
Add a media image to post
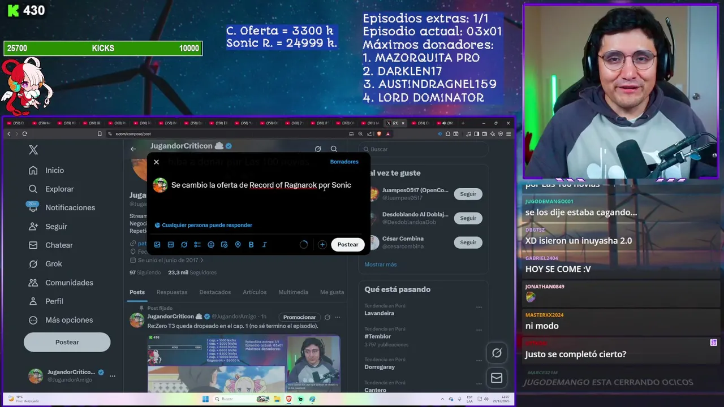157,245
